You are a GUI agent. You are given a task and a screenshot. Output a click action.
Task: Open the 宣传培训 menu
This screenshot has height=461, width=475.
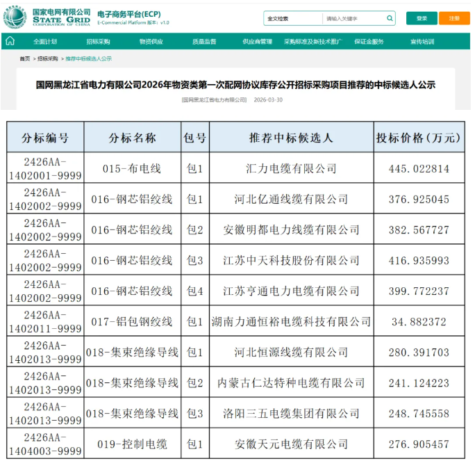pyautogui.click(x=422, y=42)
